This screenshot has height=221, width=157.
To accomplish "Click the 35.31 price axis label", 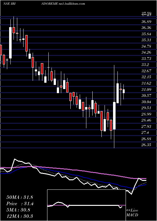I will (146, 40).
